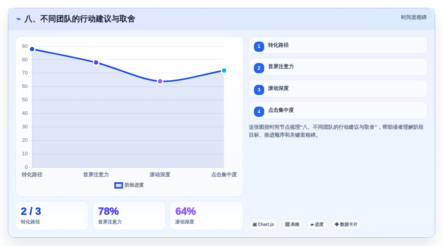Viewport: 443px width, 246px height.
Task: Click the 进度 tag chip
Action: click(317, 225)
